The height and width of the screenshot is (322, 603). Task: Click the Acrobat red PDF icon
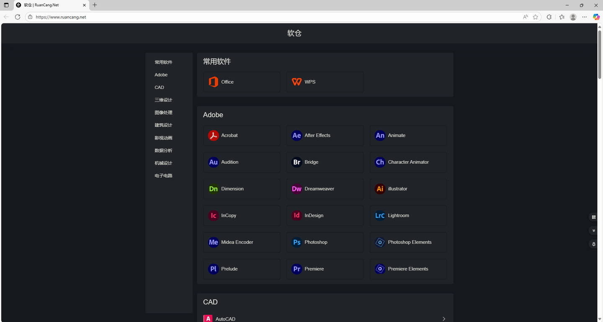click(x=214, y=136)
